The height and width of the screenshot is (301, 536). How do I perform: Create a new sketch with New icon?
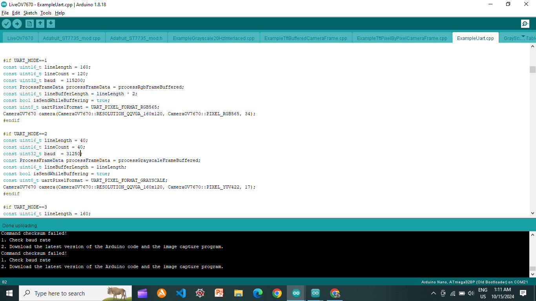29,24
